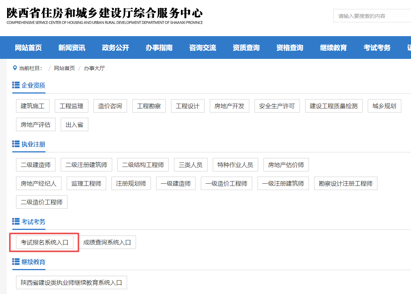Click the 安全生产许可 qualification button
Screen dimensions: 411x294
(x=277, y=106)
